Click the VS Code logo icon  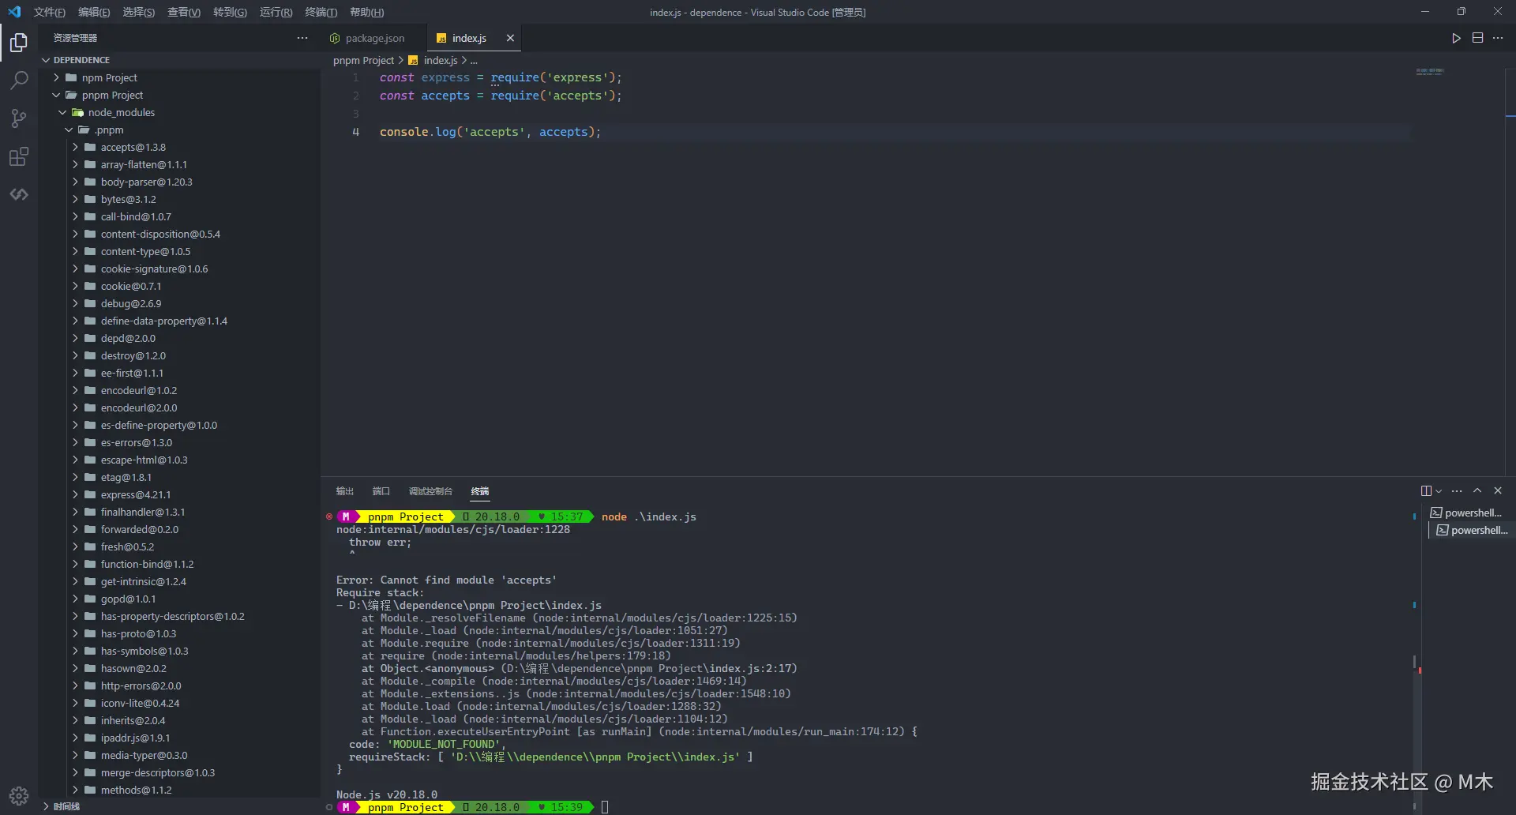[x=14, y=12]
